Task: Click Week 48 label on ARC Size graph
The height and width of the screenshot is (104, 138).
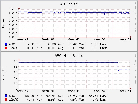Action: pyautogui.click(x=48, y=39)
